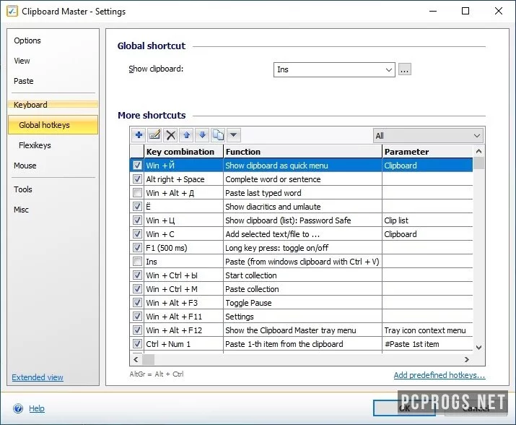Enable the Win + Alt + Д checkbox
Image resolution: width=516 pixels, height=425 pixels.
(137, 192)
